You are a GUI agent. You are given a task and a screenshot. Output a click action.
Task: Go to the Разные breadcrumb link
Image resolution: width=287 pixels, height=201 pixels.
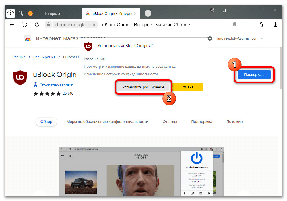pos(19,57)
